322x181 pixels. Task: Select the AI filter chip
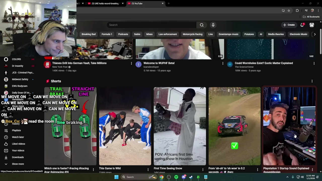(x=261, y=34)
